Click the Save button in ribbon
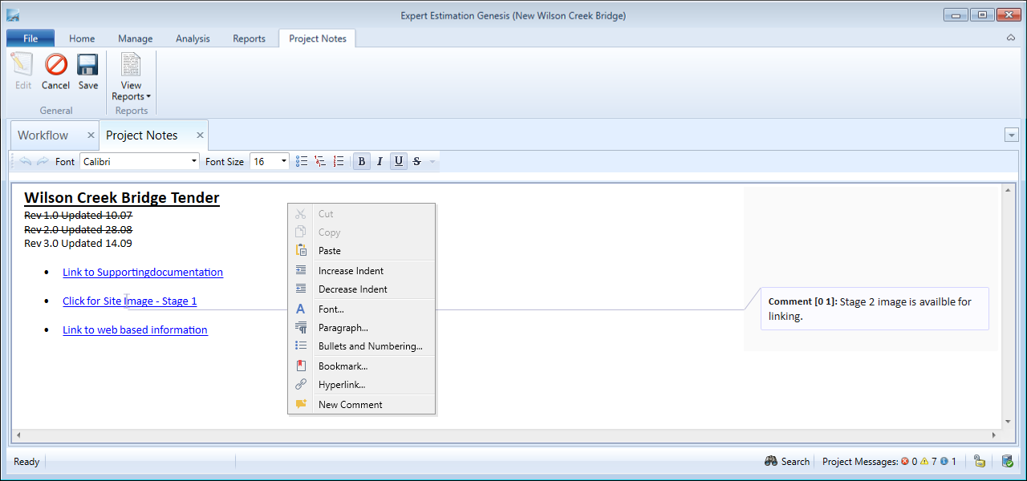1027x481 pixels. click(87, 71)
